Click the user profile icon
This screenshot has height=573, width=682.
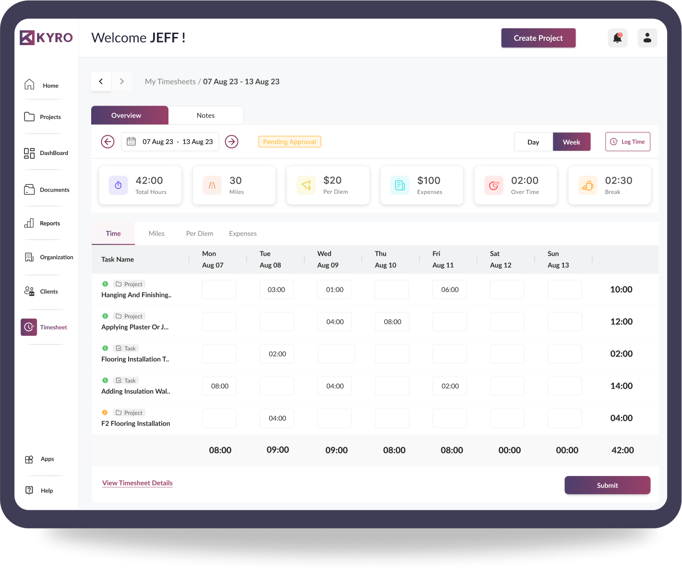click(647, 38)
